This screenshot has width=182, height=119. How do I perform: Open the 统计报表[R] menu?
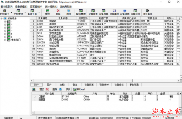[x=51, y=7]
